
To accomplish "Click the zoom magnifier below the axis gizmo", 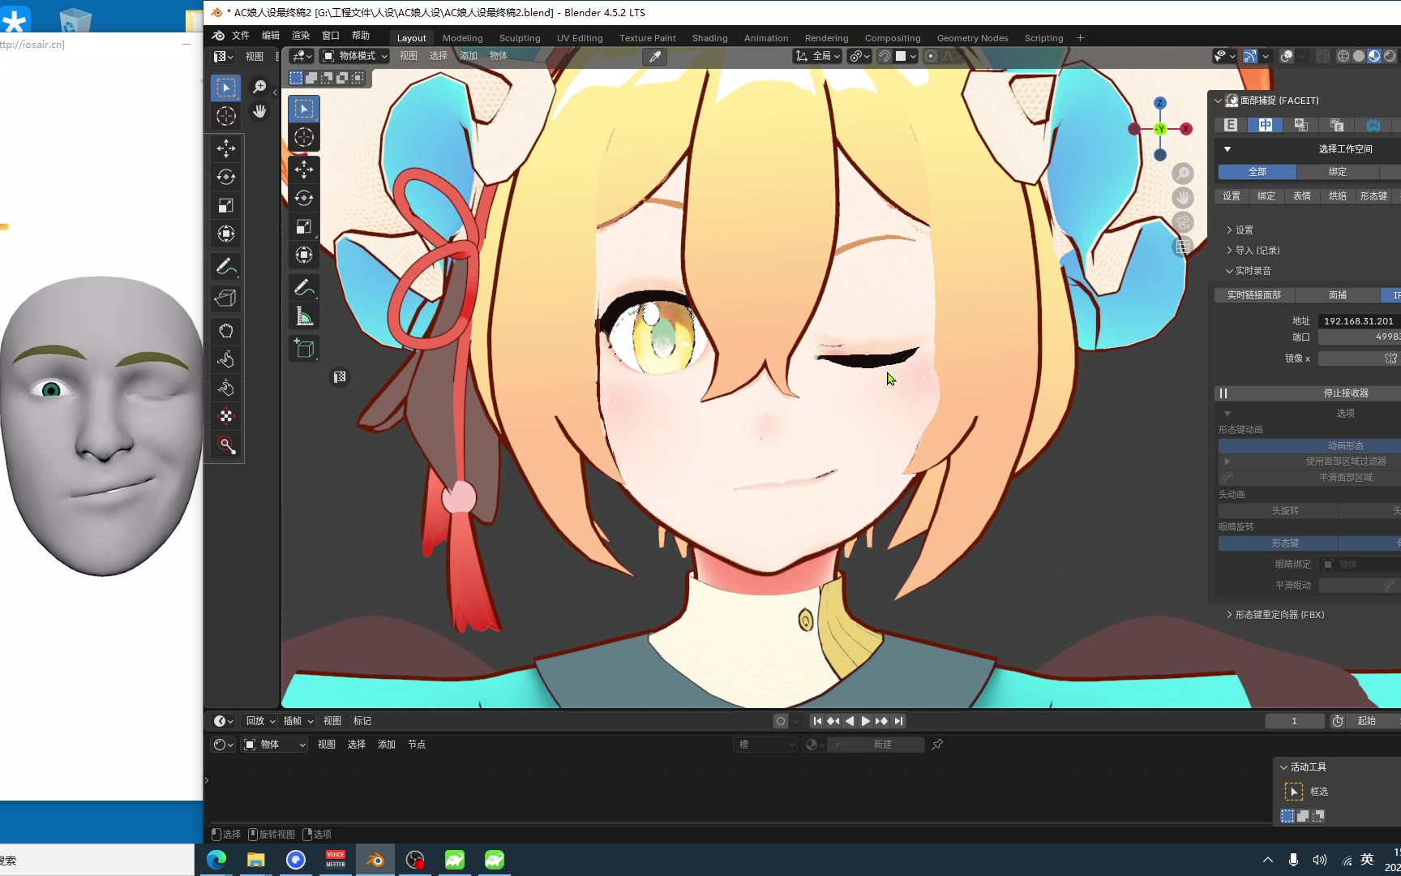I will click(x=1183, y=173).
